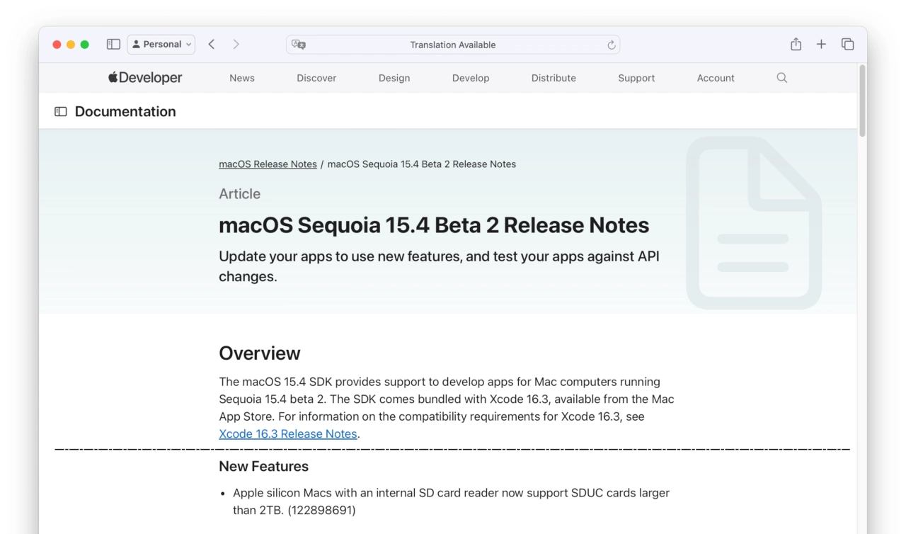Search the Apple Developer site
The height and width of the screenshot is (534, 906).
coord(781,78)
